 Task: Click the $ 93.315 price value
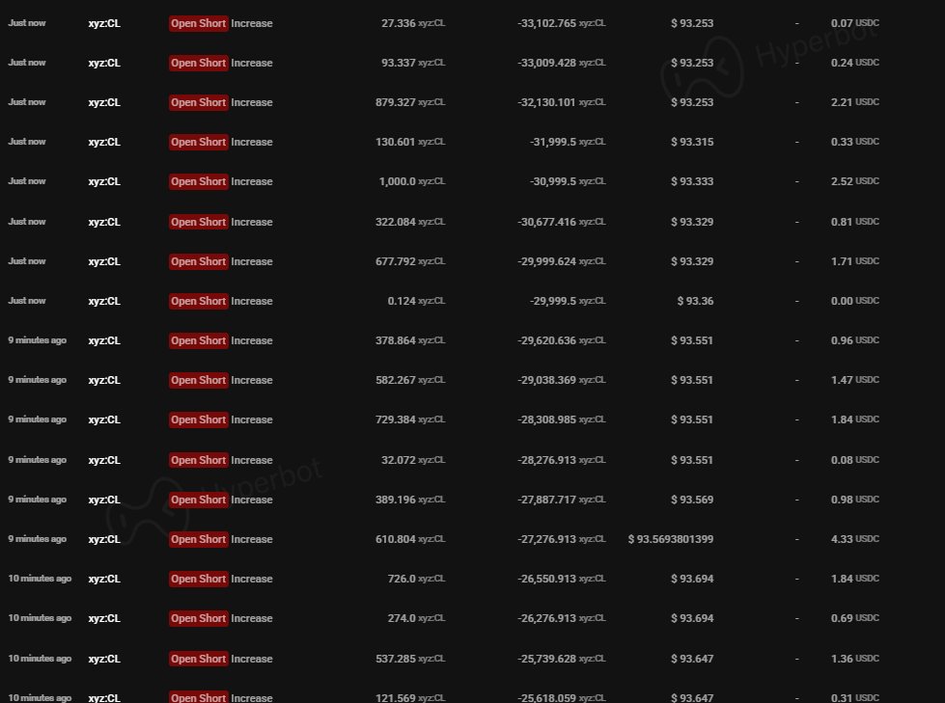[x=692, y=142]
